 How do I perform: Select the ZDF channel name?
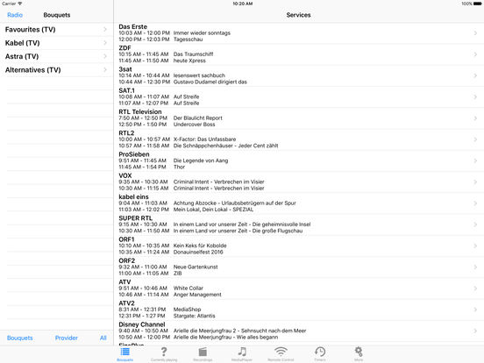125,48
